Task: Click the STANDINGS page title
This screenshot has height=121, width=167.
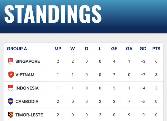Action: point(53,14)
